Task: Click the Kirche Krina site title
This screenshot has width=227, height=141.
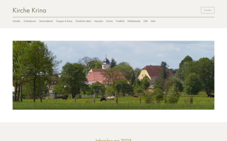Action: (x=30, y=11)
